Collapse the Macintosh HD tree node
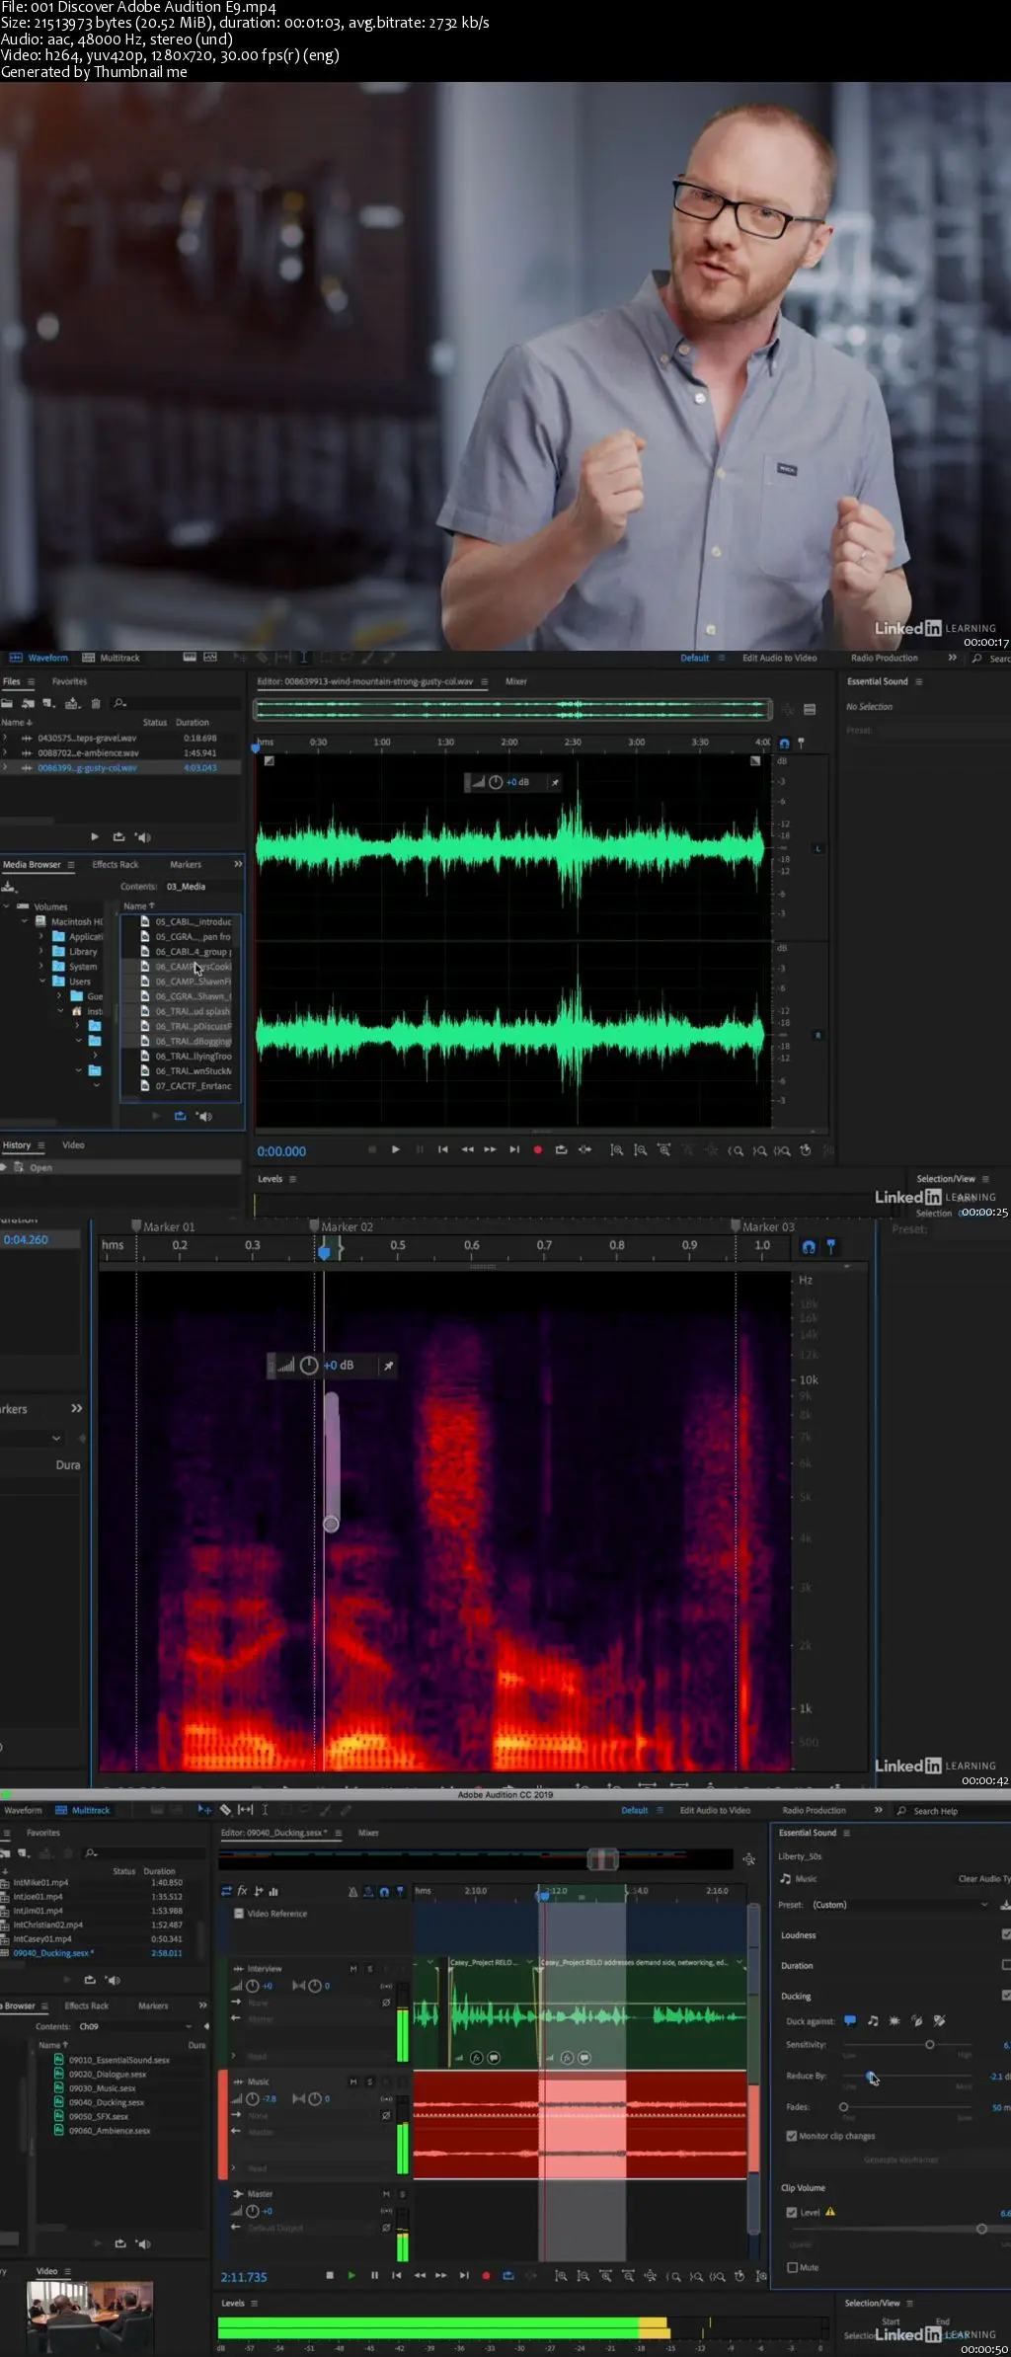Image resolution: width=1011 pixels, height=2357 pixels. [x=25, y=921]
